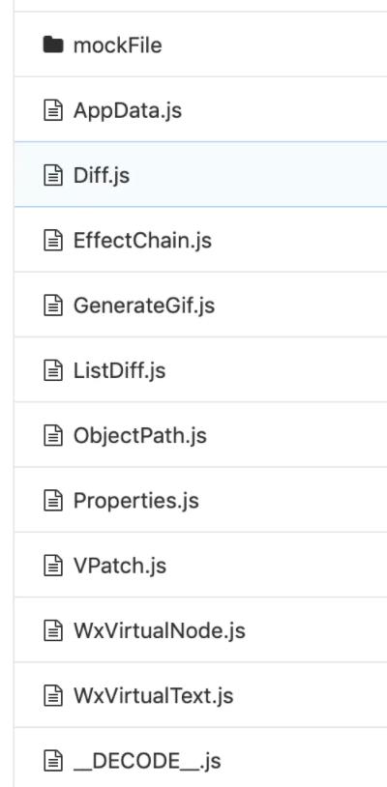
Task: Click the file icon next to VPatch.js
Action: 53,566
